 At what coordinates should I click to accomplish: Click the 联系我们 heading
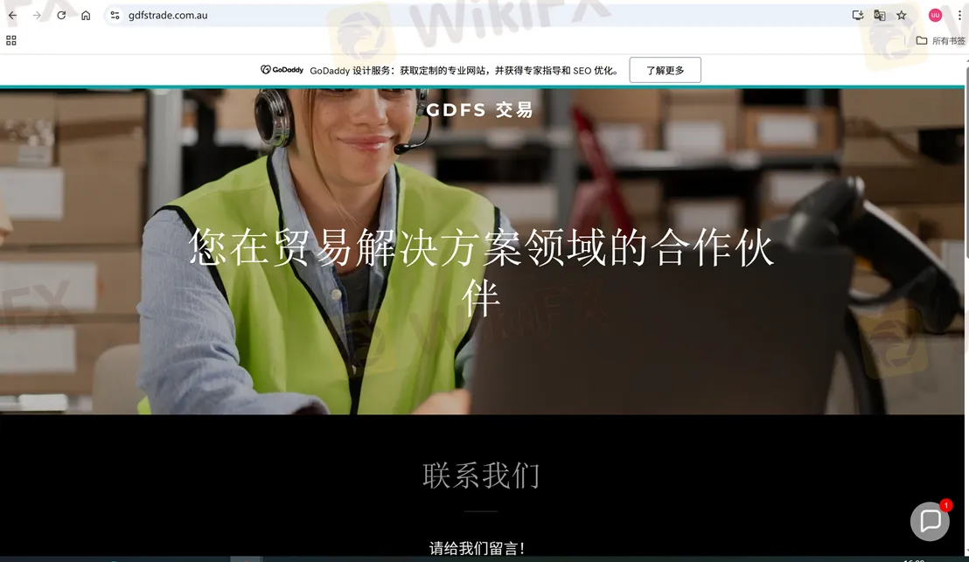[x=481, y=475]
